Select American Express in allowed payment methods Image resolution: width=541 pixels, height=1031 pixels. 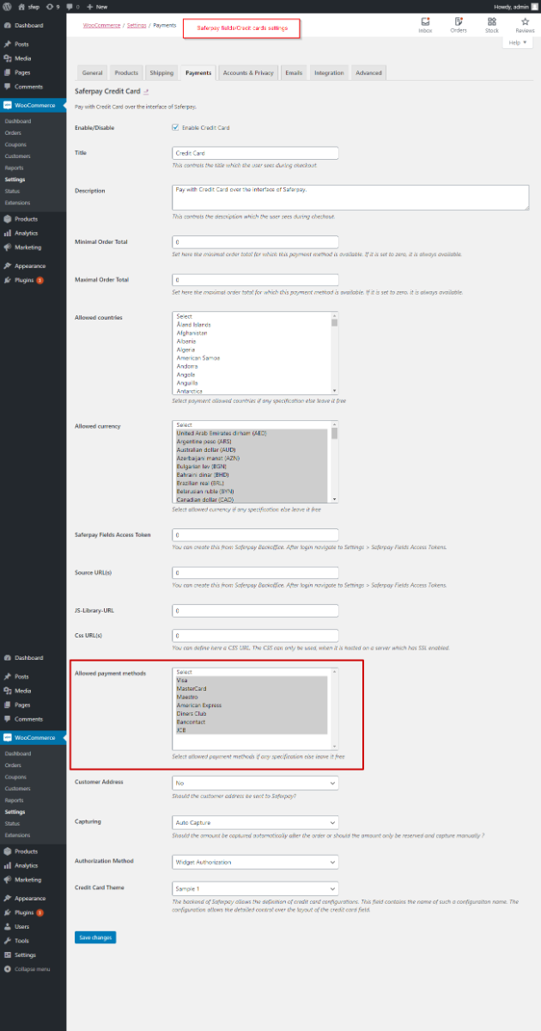[198, 705]
